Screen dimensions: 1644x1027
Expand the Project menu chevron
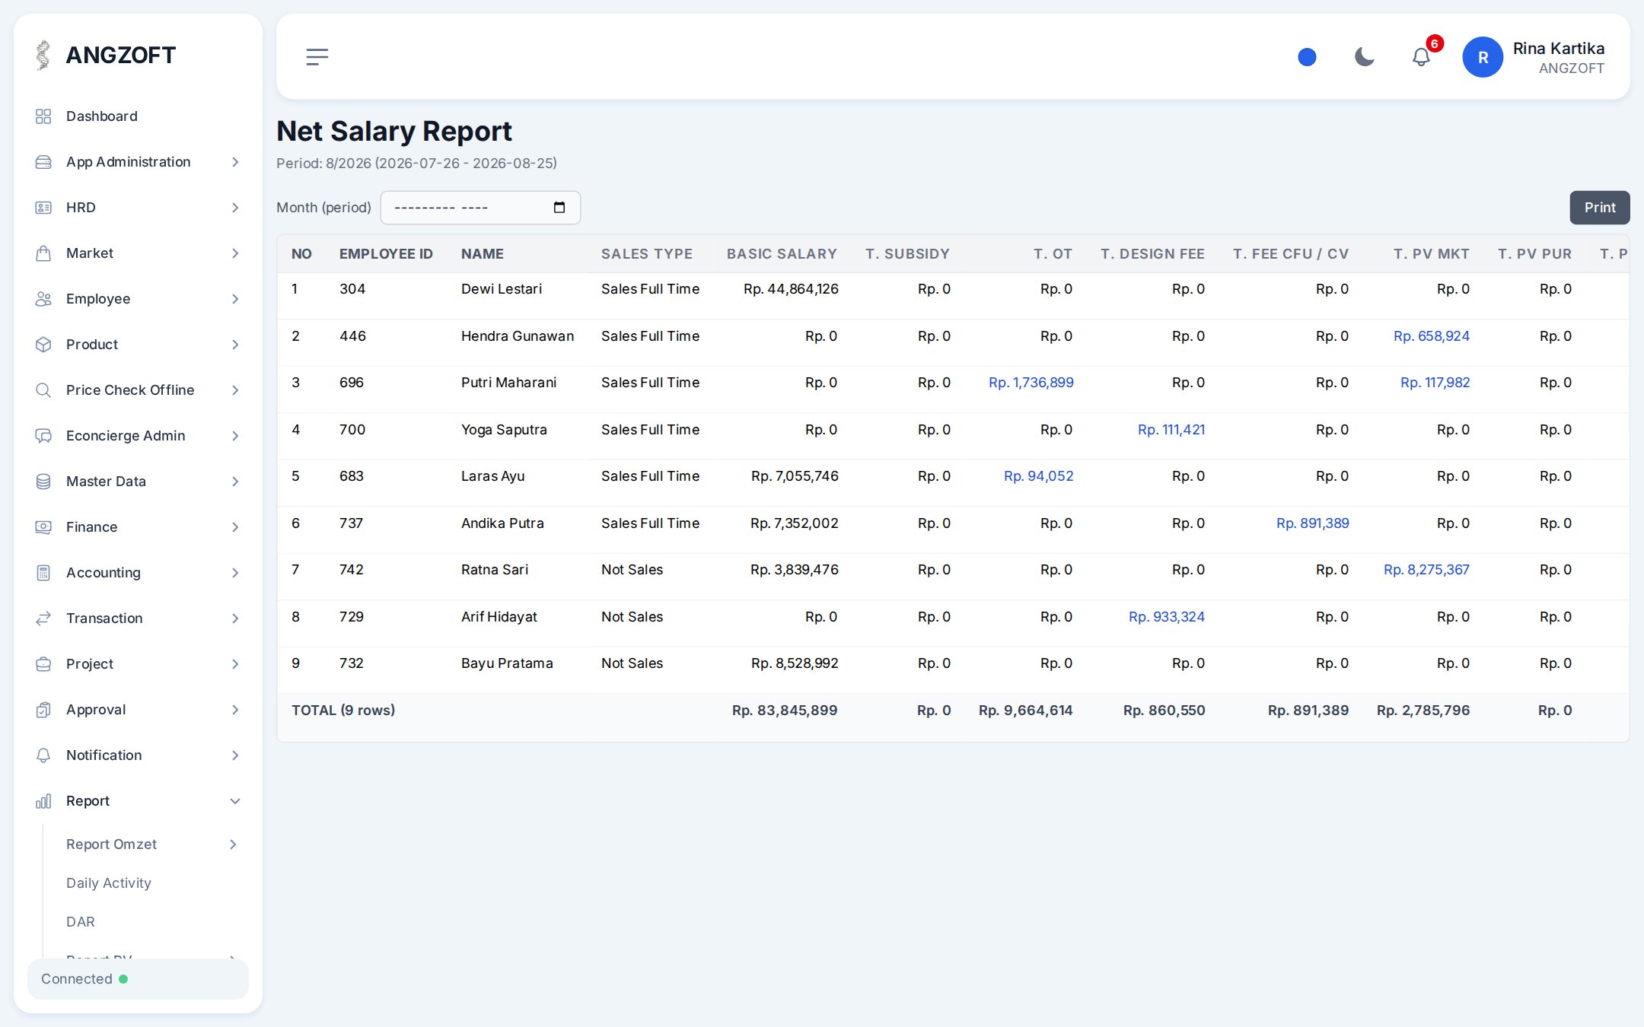[x=235, y=664]
